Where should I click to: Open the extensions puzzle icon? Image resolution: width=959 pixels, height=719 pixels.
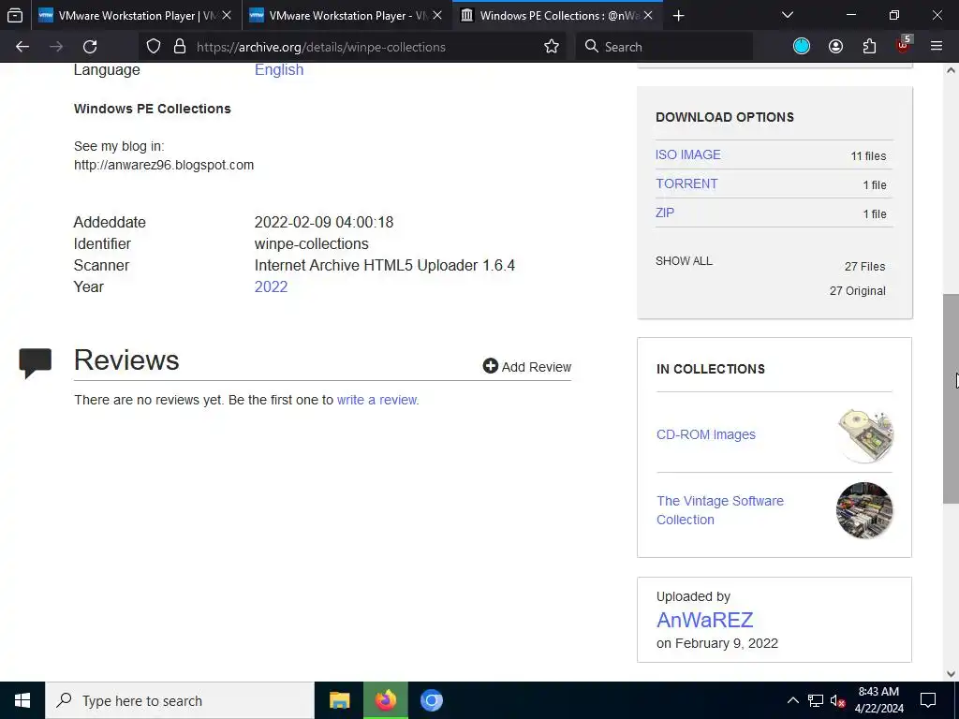869,47
